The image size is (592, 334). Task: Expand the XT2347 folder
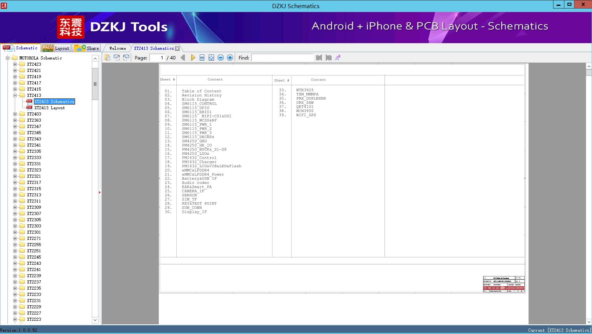pyautogui.click(x=15, y=126)
